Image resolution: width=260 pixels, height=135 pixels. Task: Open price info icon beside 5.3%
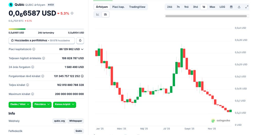pyautogui.click(x=72, y=13)
